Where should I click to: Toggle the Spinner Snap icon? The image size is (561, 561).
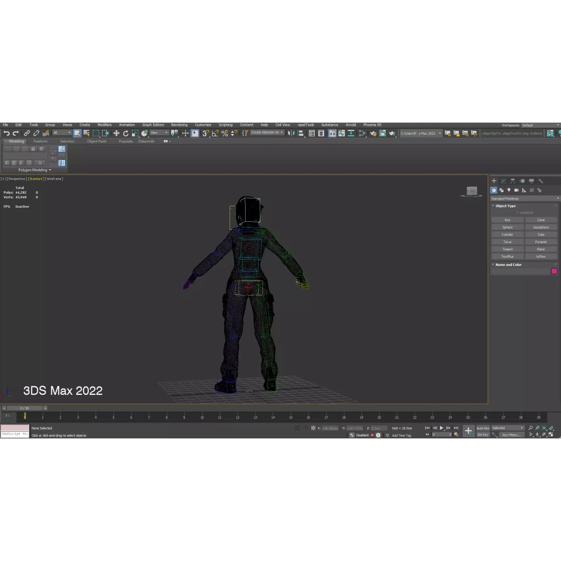[x=234, y=133]
